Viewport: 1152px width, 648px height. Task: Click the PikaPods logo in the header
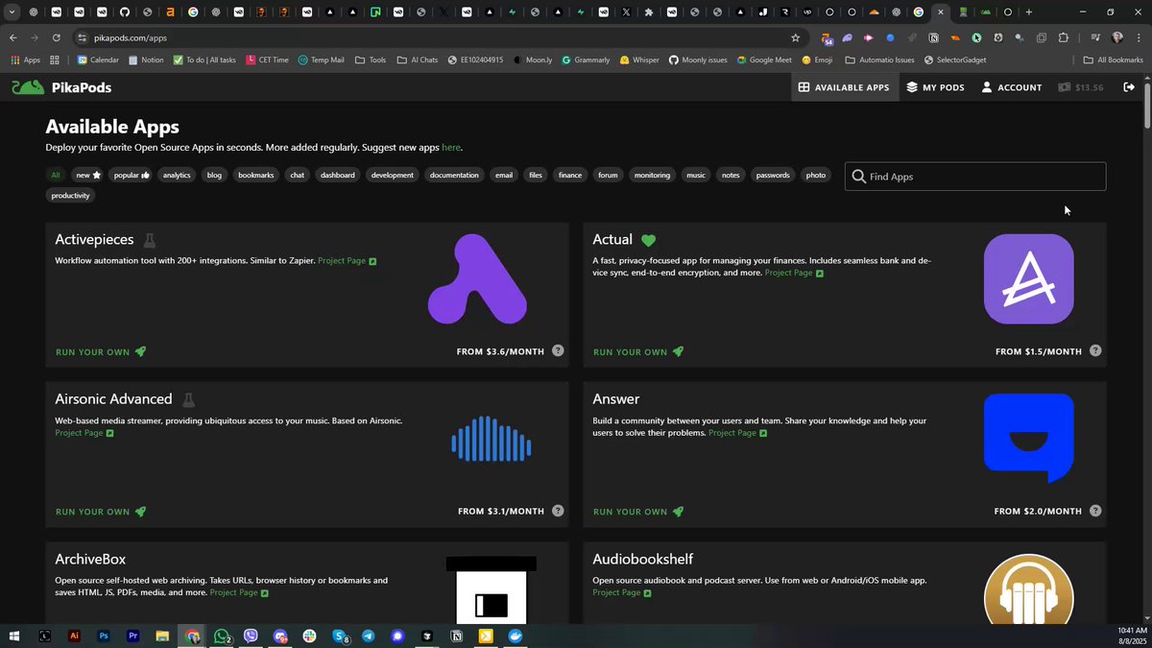tap(61, 87)
